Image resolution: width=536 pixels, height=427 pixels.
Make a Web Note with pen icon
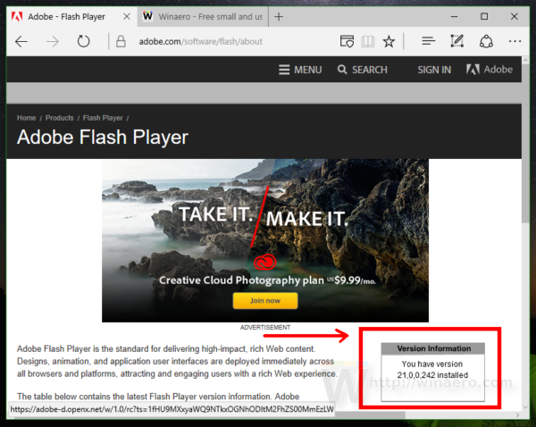point(457,41)
